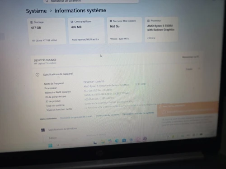Image resolution: width=226 pixels, height=169 pixels.
Task: Open the Stockage 477 GB card
Action: [47, 31]
